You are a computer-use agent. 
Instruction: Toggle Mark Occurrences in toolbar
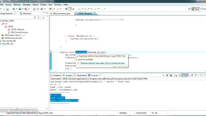(70, 9)
